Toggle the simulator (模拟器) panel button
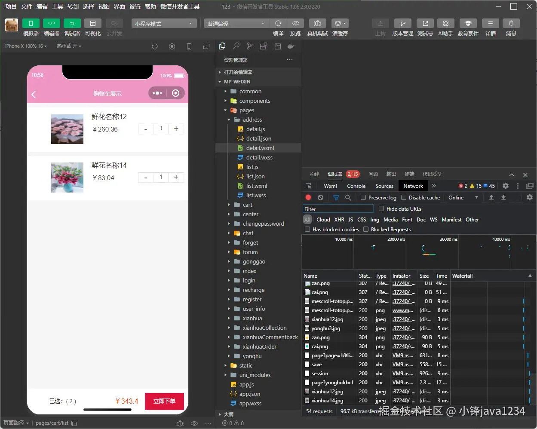The width and height of the screenshot is (537, 429). point(31,23)
